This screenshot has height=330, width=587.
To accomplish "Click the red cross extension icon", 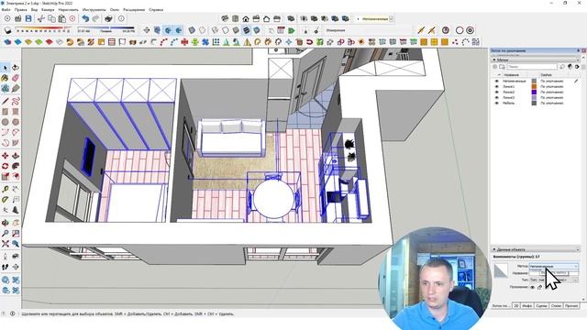I will coord(184,42).
